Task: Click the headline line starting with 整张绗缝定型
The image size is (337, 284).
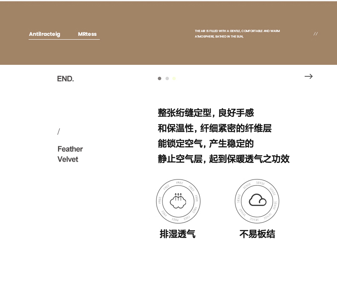Action: pos(206,113)
